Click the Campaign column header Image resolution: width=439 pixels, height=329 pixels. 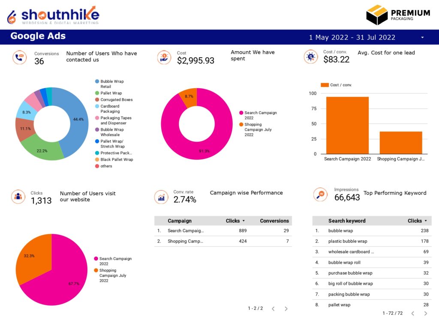point(180,221)
